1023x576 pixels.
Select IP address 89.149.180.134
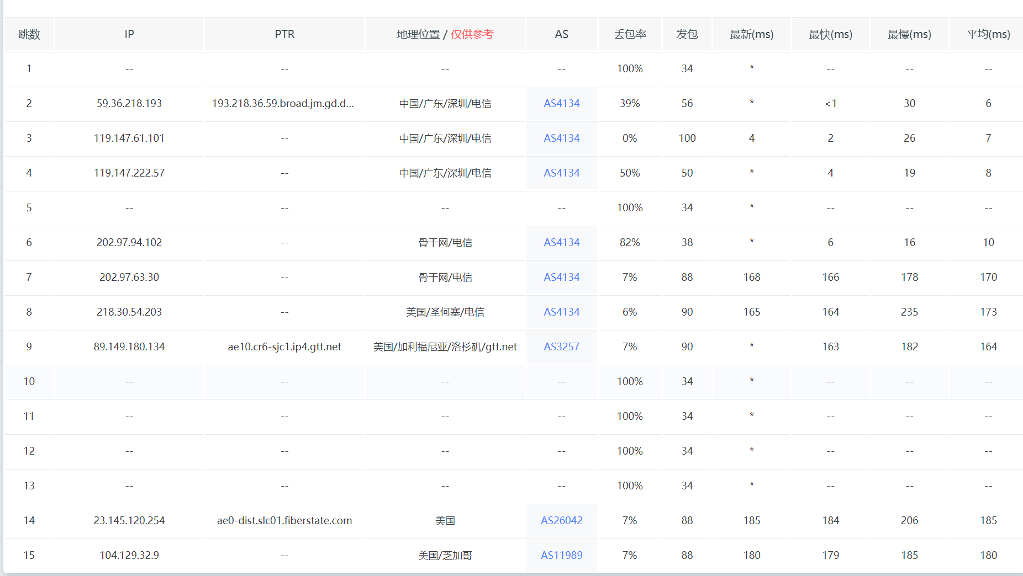click(x=129, y=346)
